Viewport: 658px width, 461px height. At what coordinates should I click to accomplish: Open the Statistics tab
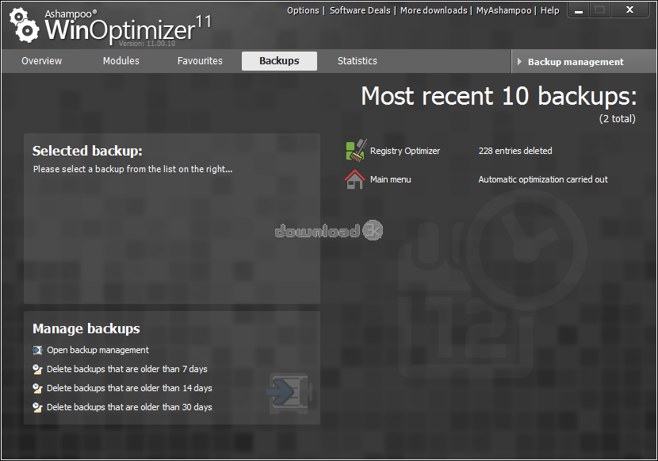click(x=357, y=61)
